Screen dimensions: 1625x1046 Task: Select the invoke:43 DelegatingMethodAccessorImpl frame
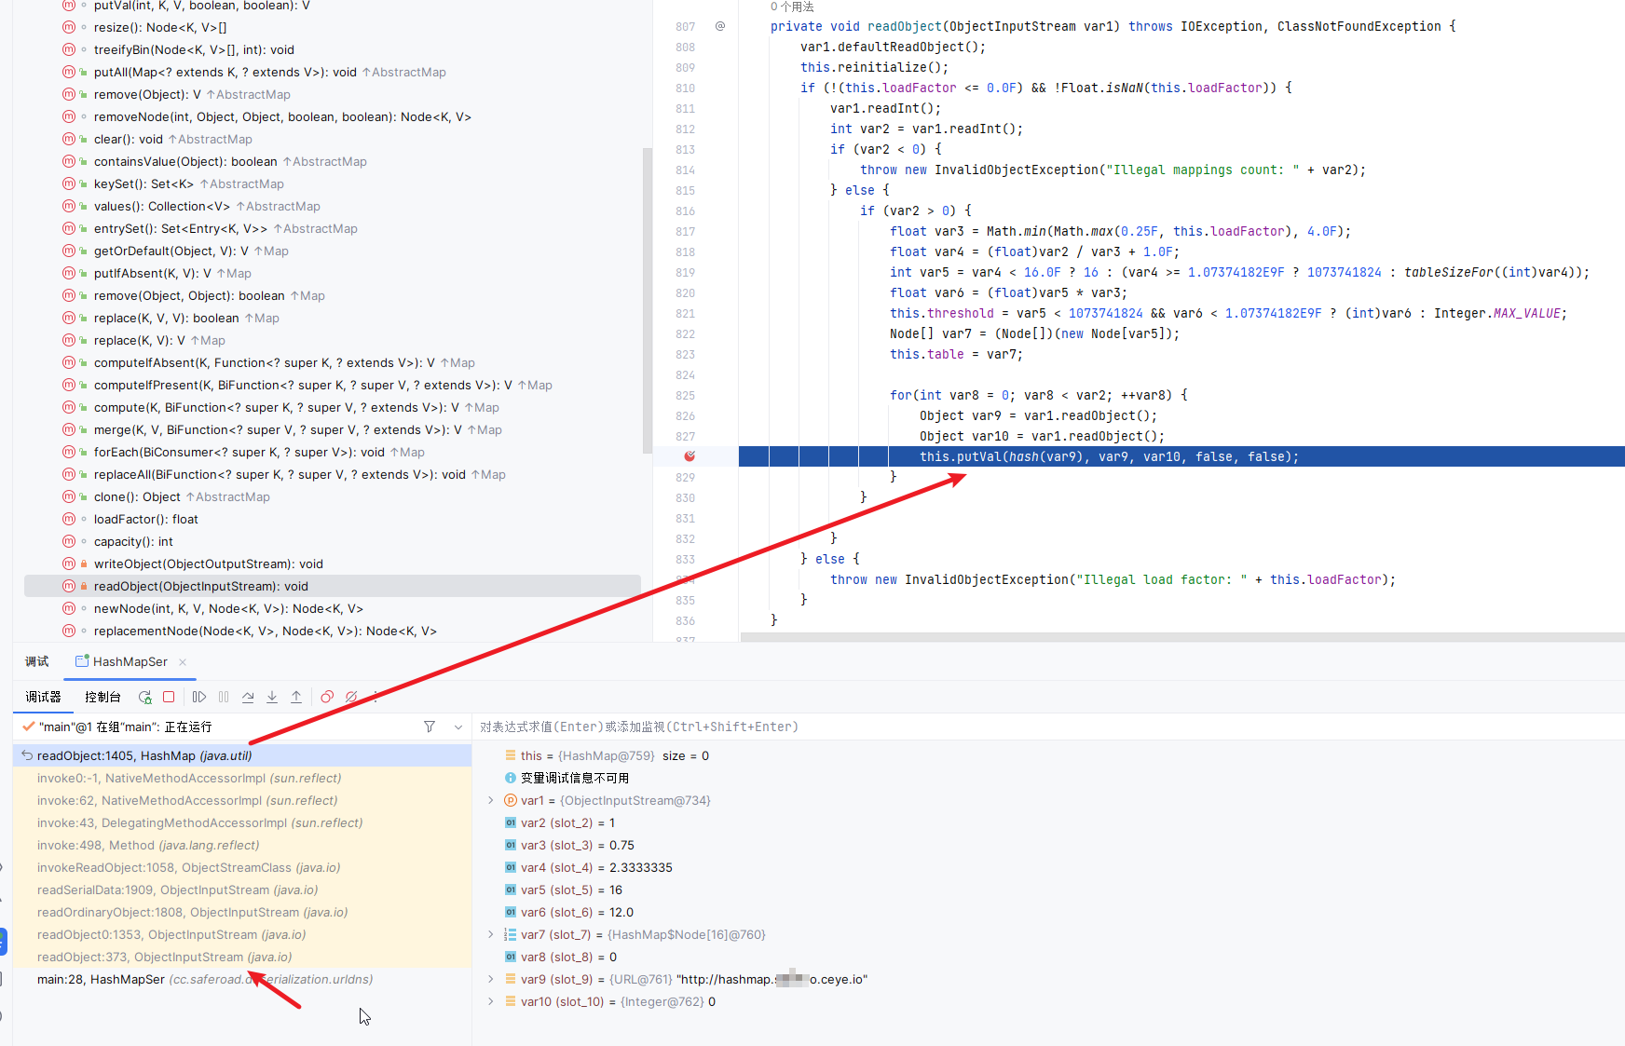pos(242,822)
